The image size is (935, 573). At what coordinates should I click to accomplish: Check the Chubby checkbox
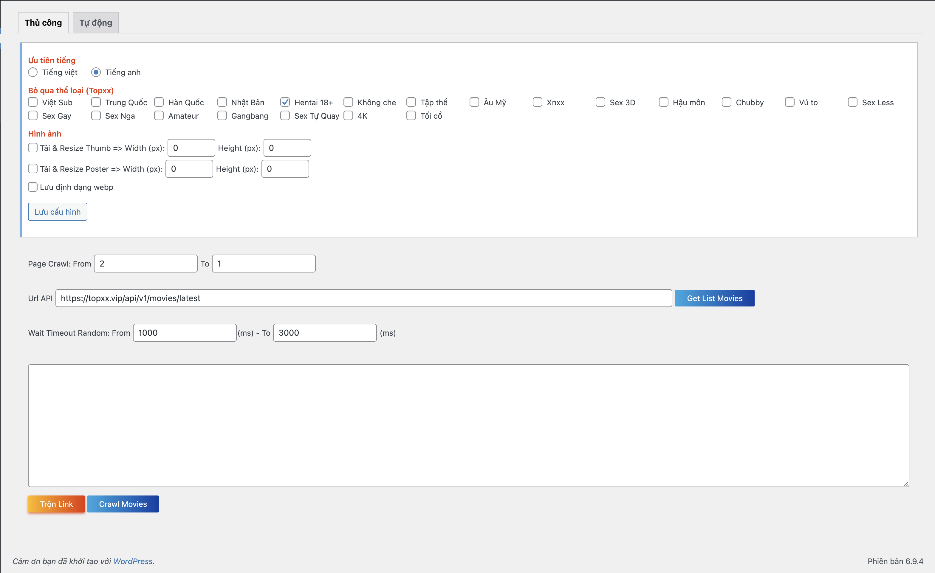tap(727, 102)
